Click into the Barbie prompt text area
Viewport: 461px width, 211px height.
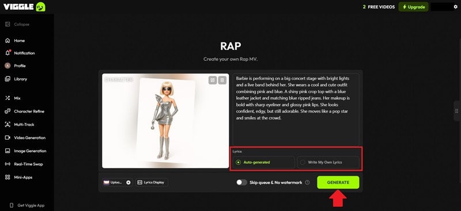tap(296, 109)
